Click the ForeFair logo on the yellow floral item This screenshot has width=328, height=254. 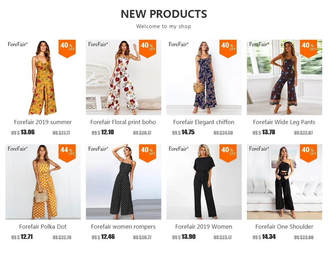[17, 44]
